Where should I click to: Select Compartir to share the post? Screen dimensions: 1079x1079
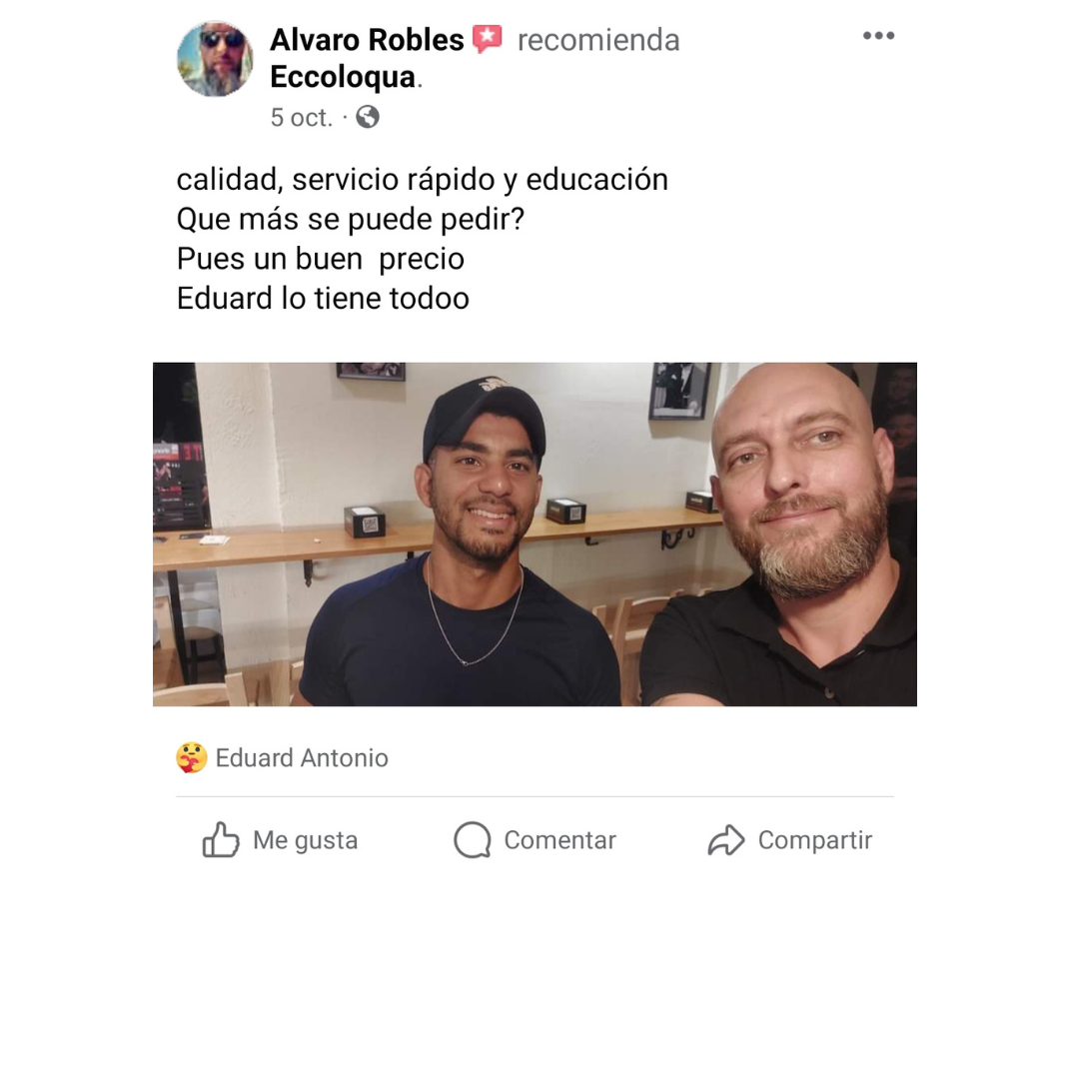pos(790,840)
